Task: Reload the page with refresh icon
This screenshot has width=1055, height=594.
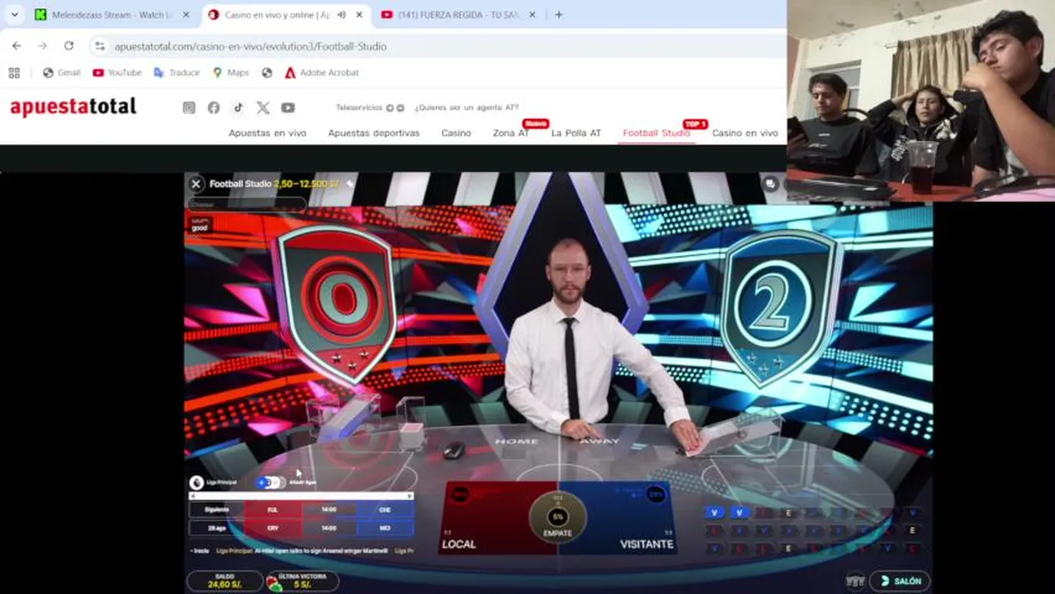Action: [x=69, y=46]
